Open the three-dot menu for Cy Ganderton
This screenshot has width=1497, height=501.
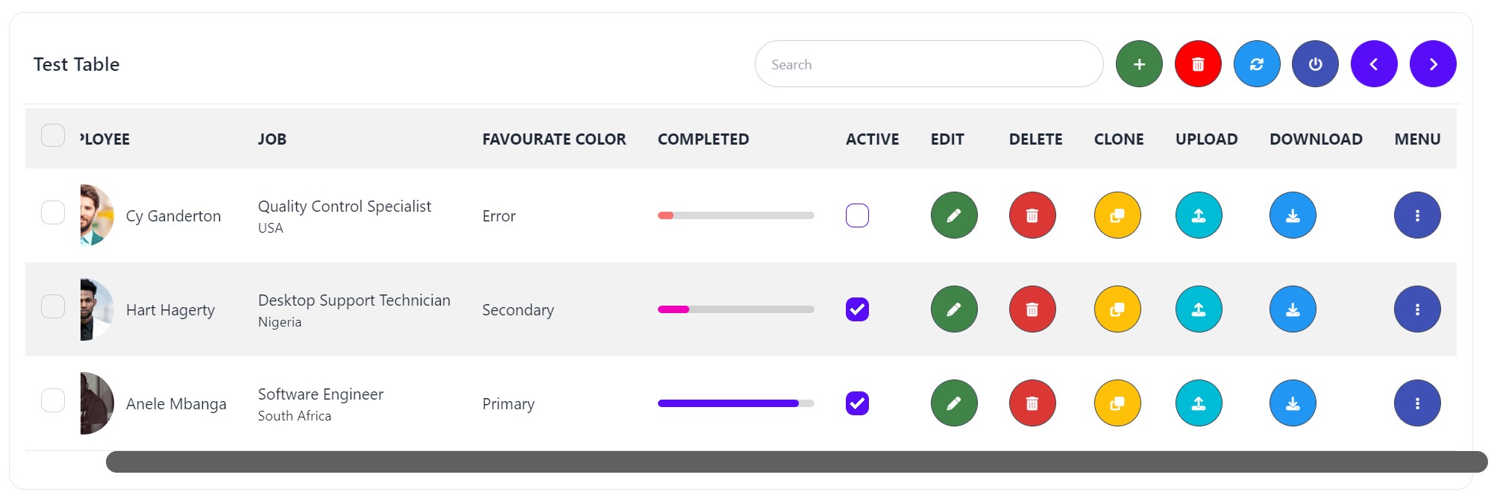click(1417, 215)
